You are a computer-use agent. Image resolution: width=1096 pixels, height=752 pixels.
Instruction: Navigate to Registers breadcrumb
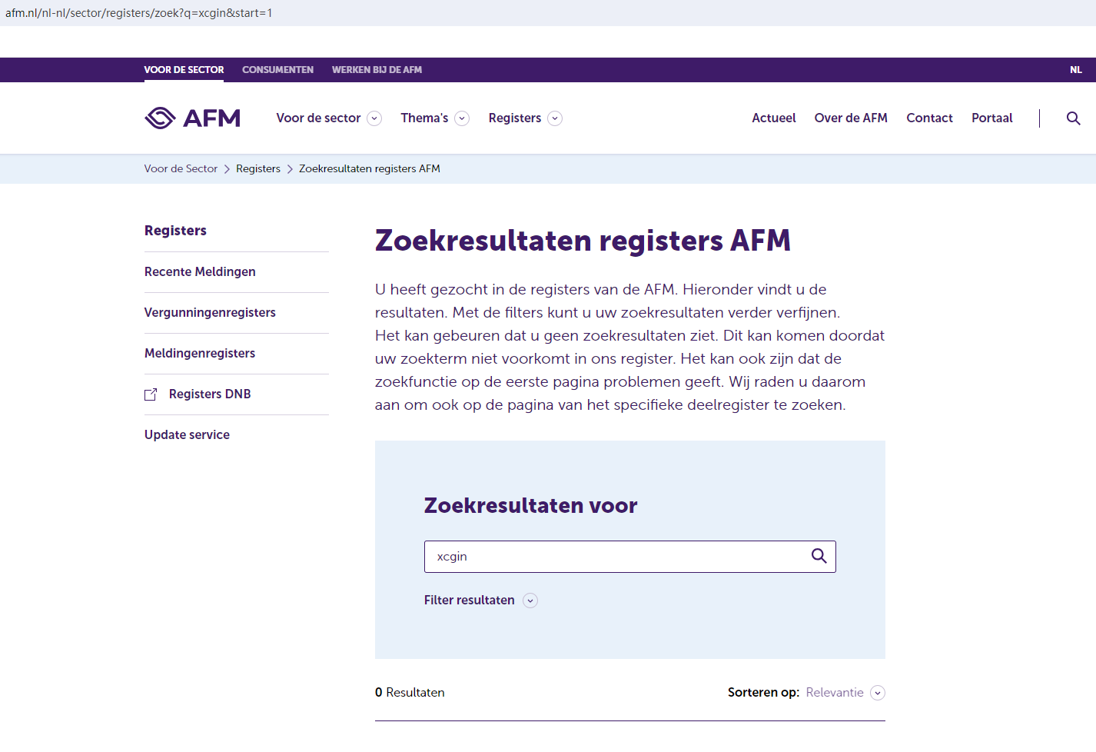(258, 169)
